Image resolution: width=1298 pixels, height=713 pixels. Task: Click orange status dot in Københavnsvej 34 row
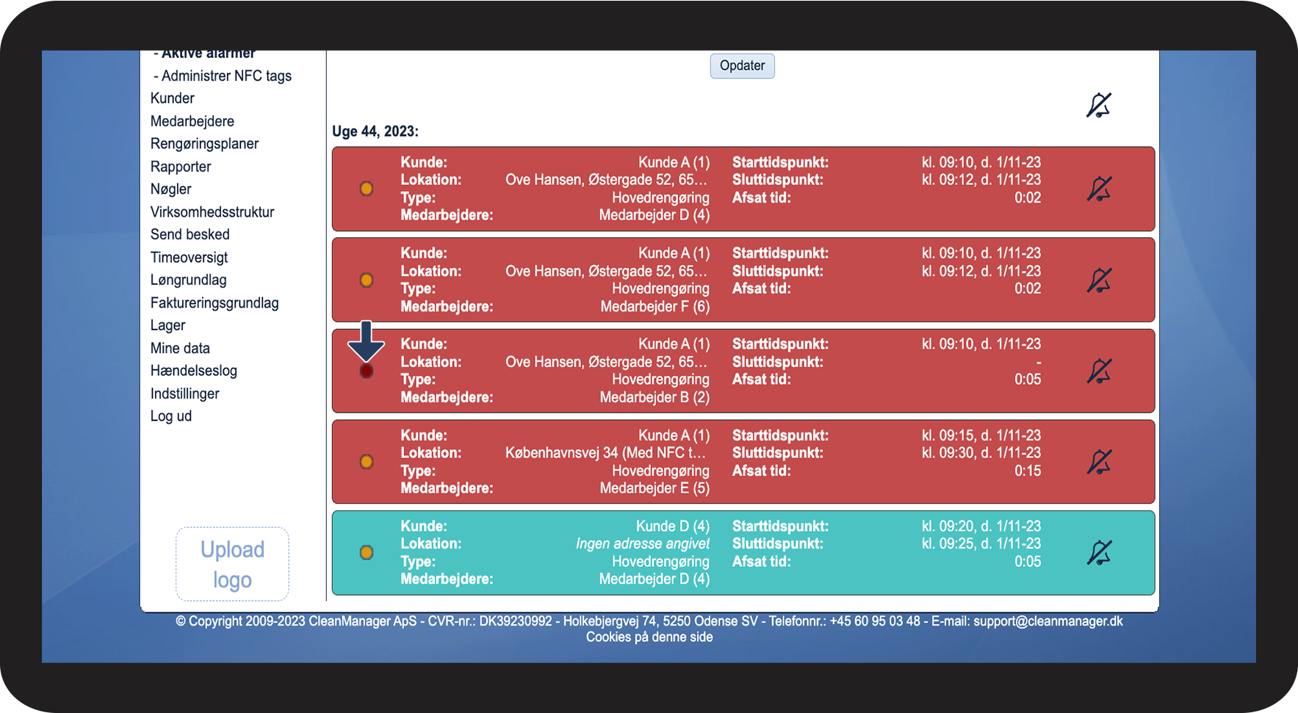367,462
